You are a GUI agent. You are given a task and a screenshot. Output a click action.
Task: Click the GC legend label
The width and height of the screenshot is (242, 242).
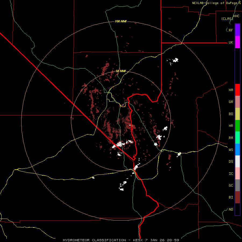coord(231,185)
